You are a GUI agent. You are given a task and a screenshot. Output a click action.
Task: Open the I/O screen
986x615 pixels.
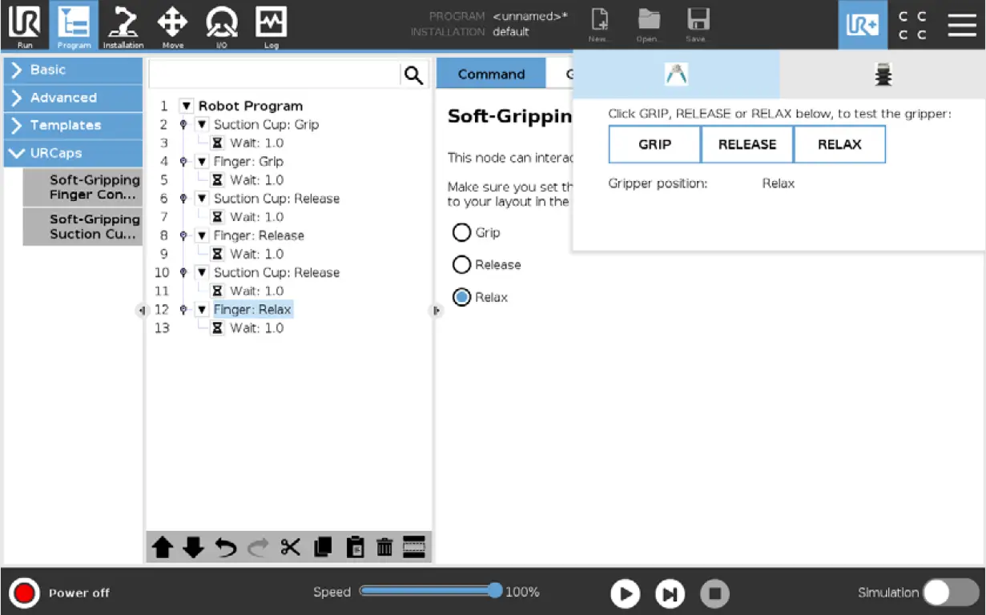tap(222, 26)
